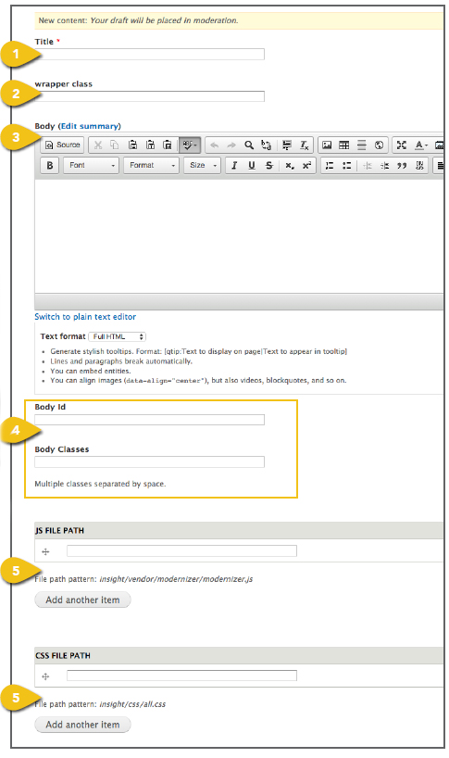Insert a numbered list
This screenshot has height=758, width=449.
pyautogui.click(x=330, y=165)
